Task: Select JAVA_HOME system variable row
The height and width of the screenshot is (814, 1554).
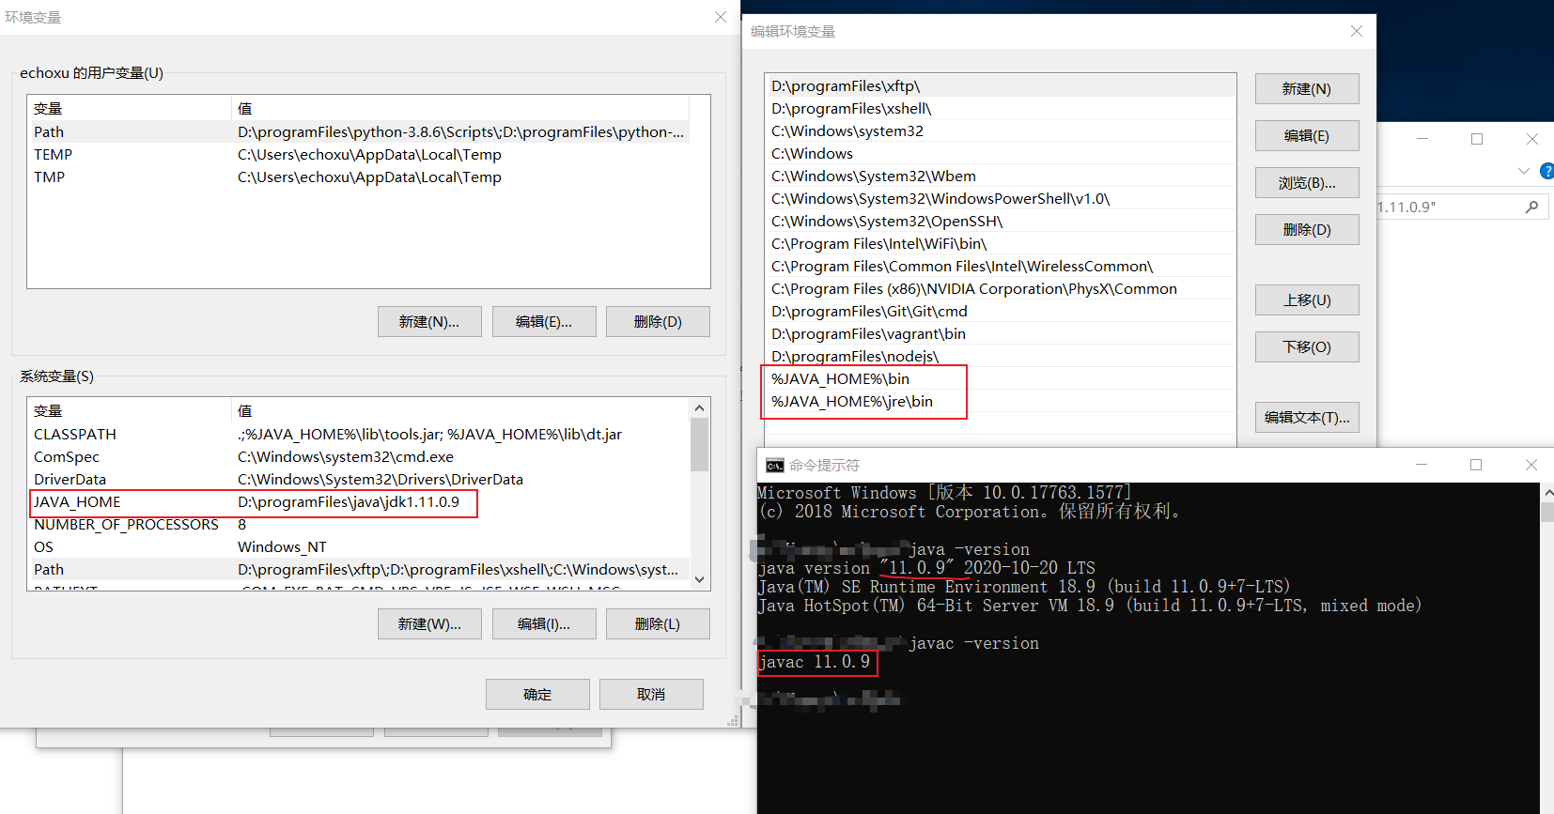Action: coord(360,502)
